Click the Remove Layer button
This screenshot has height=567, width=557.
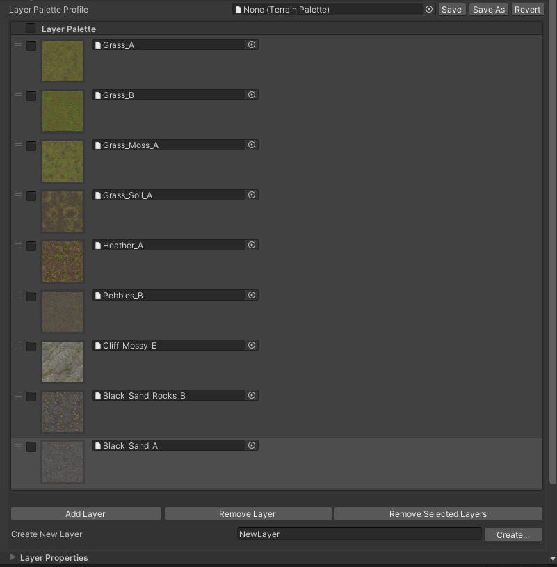(x=248, y=514)
